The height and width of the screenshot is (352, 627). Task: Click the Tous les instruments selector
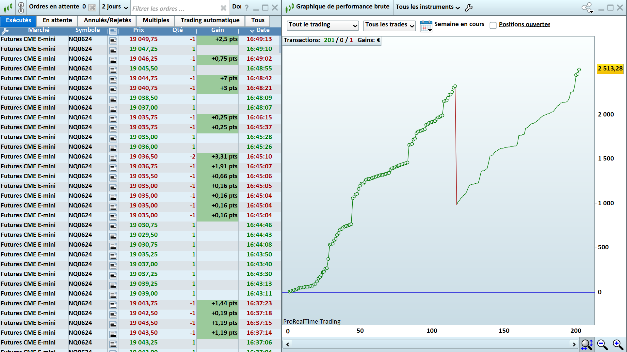click(x=427, y=7)
